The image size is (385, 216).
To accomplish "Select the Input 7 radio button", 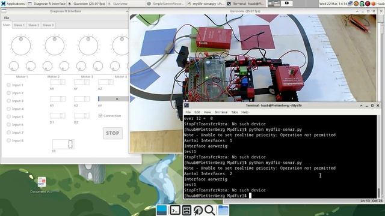I will coord(8,133).
